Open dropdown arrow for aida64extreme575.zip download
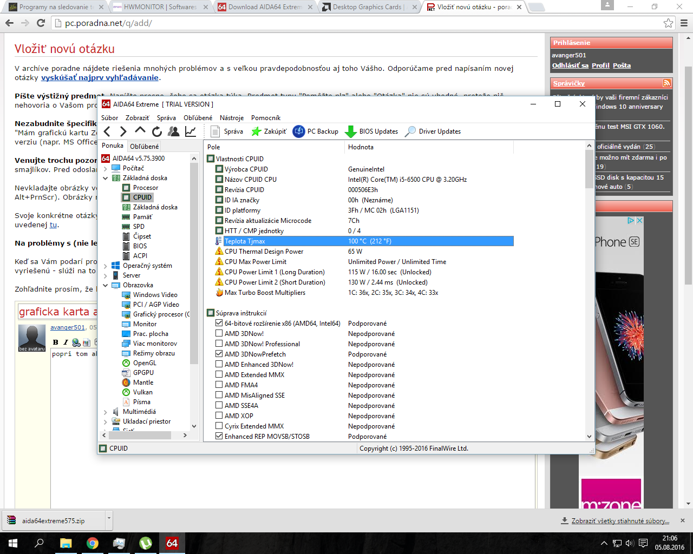The image size is (693, 554). pos(109,519)
